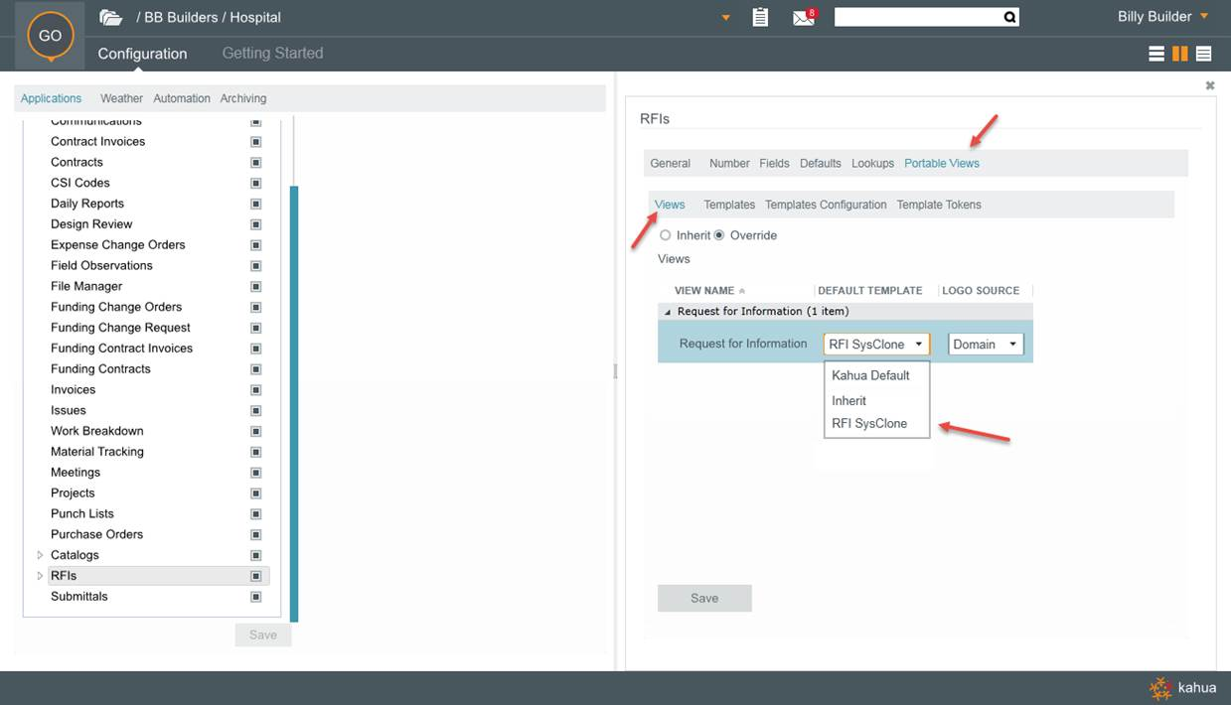The width and height of the screenshot is (1231, 705).
Task: Expand the Catalogs tree node arrow
Action: coord(40,555)
